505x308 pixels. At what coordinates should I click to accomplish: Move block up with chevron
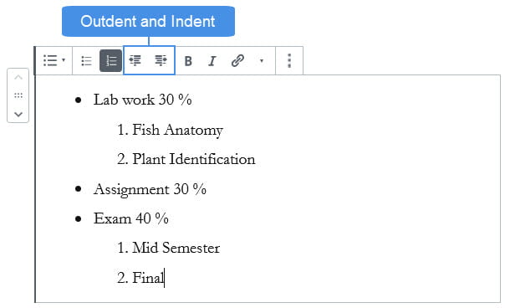point(18,77)
